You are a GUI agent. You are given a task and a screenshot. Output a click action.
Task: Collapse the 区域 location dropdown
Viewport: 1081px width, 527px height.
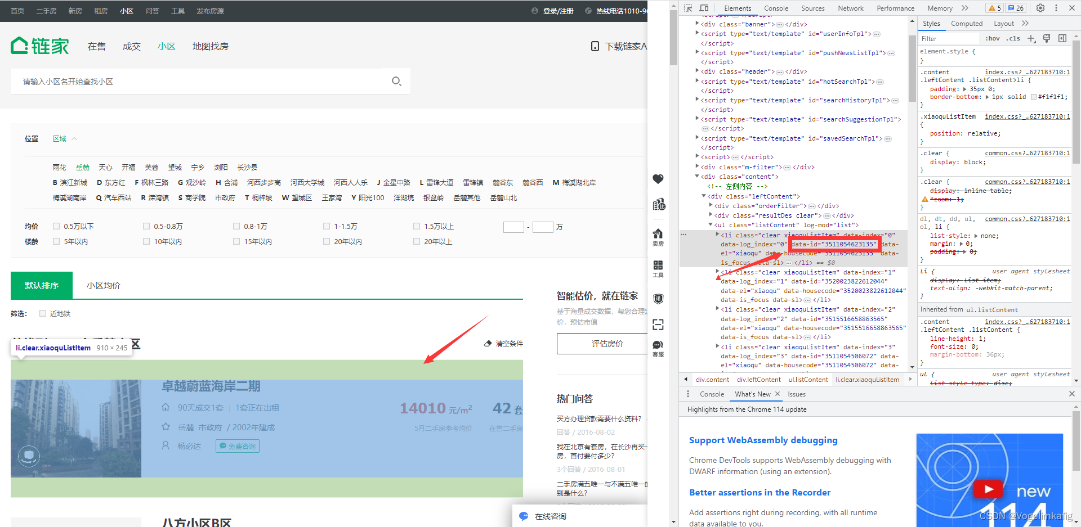(x=65, y=138)
